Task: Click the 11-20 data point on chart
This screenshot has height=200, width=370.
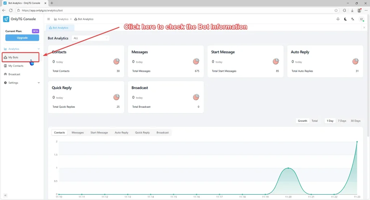Action: 288,168
